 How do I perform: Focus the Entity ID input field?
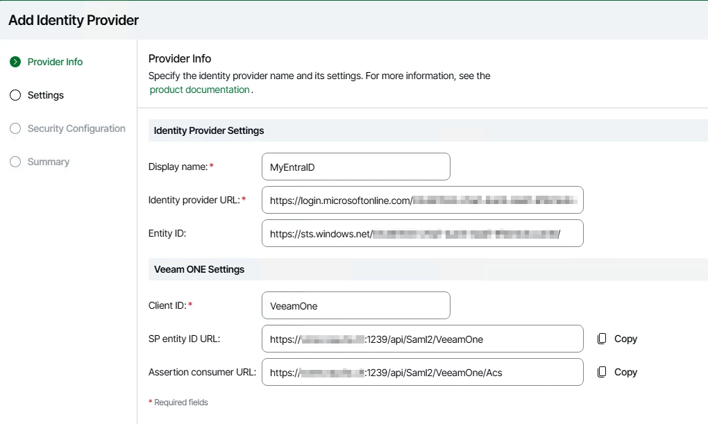pos(423,233)
